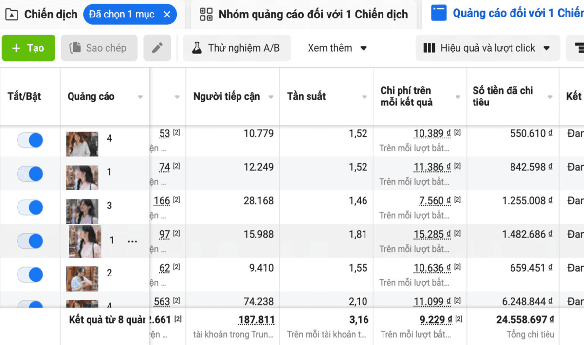Toggle off the first ad numbered 4

pos(30,140)
